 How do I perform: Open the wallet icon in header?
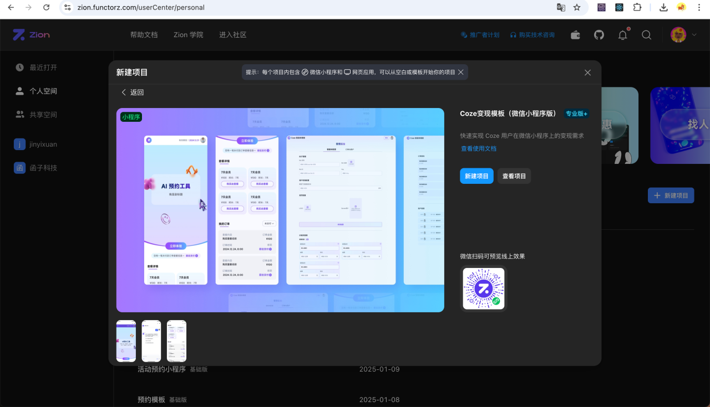576,35
